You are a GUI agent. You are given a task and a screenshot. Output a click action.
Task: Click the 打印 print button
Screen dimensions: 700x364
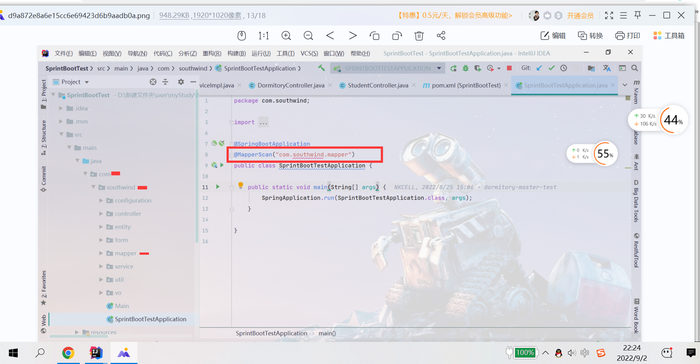628,35
